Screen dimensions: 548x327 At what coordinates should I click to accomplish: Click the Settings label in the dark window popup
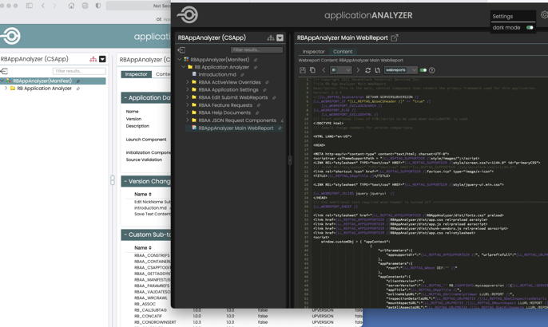coord(502,17)
